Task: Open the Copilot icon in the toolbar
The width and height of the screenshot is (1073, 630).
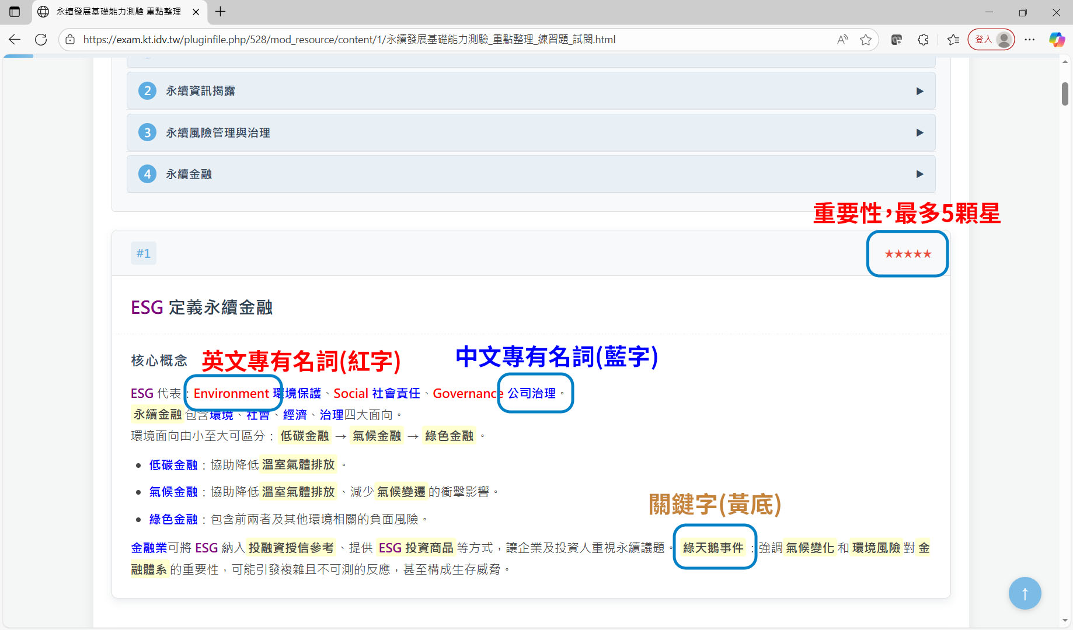Action: 1057,40
